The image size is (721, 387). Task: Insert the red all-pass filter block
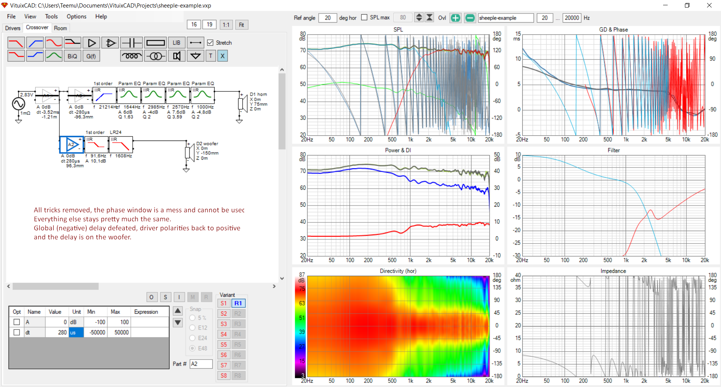(54, 43)
